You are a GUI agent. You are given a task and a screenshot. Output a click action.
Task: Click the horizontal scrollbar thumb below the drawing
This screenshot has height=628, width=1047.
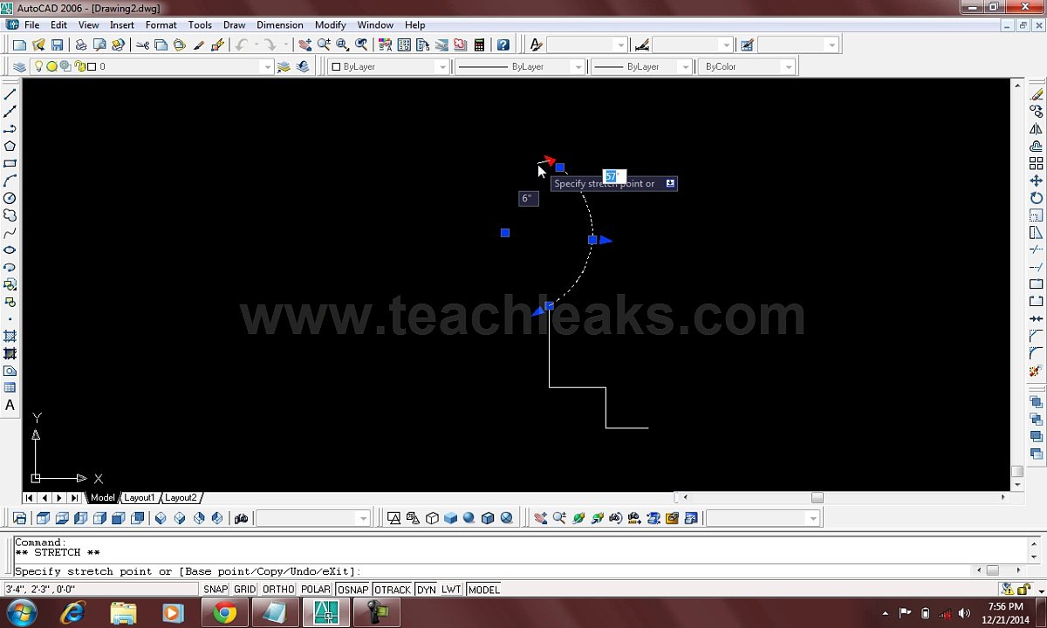[x=817, y=497]
